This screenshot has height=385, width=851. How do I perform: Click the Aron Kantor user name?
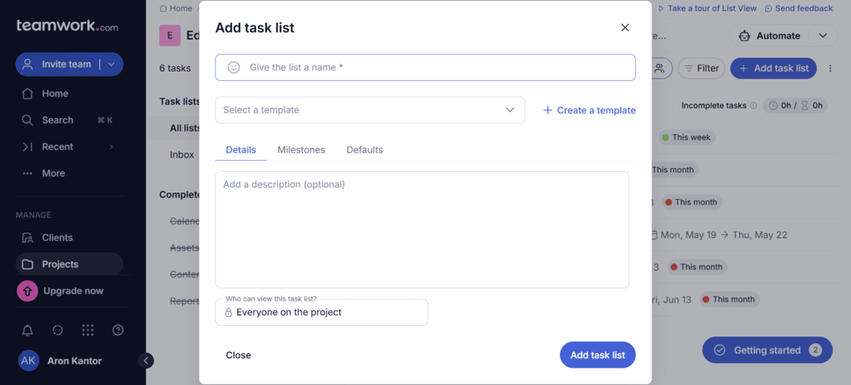(x=74, y=361)
